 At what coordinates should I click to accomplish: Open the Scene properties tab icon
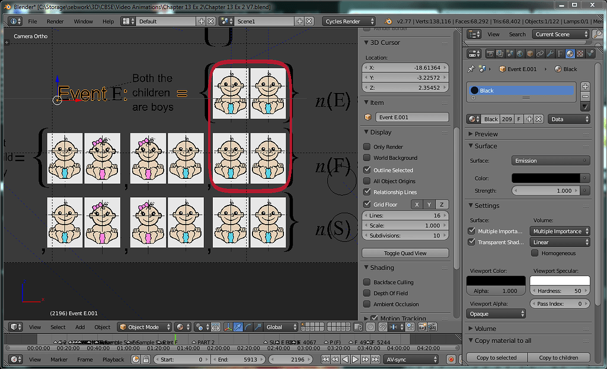[510, 54]
